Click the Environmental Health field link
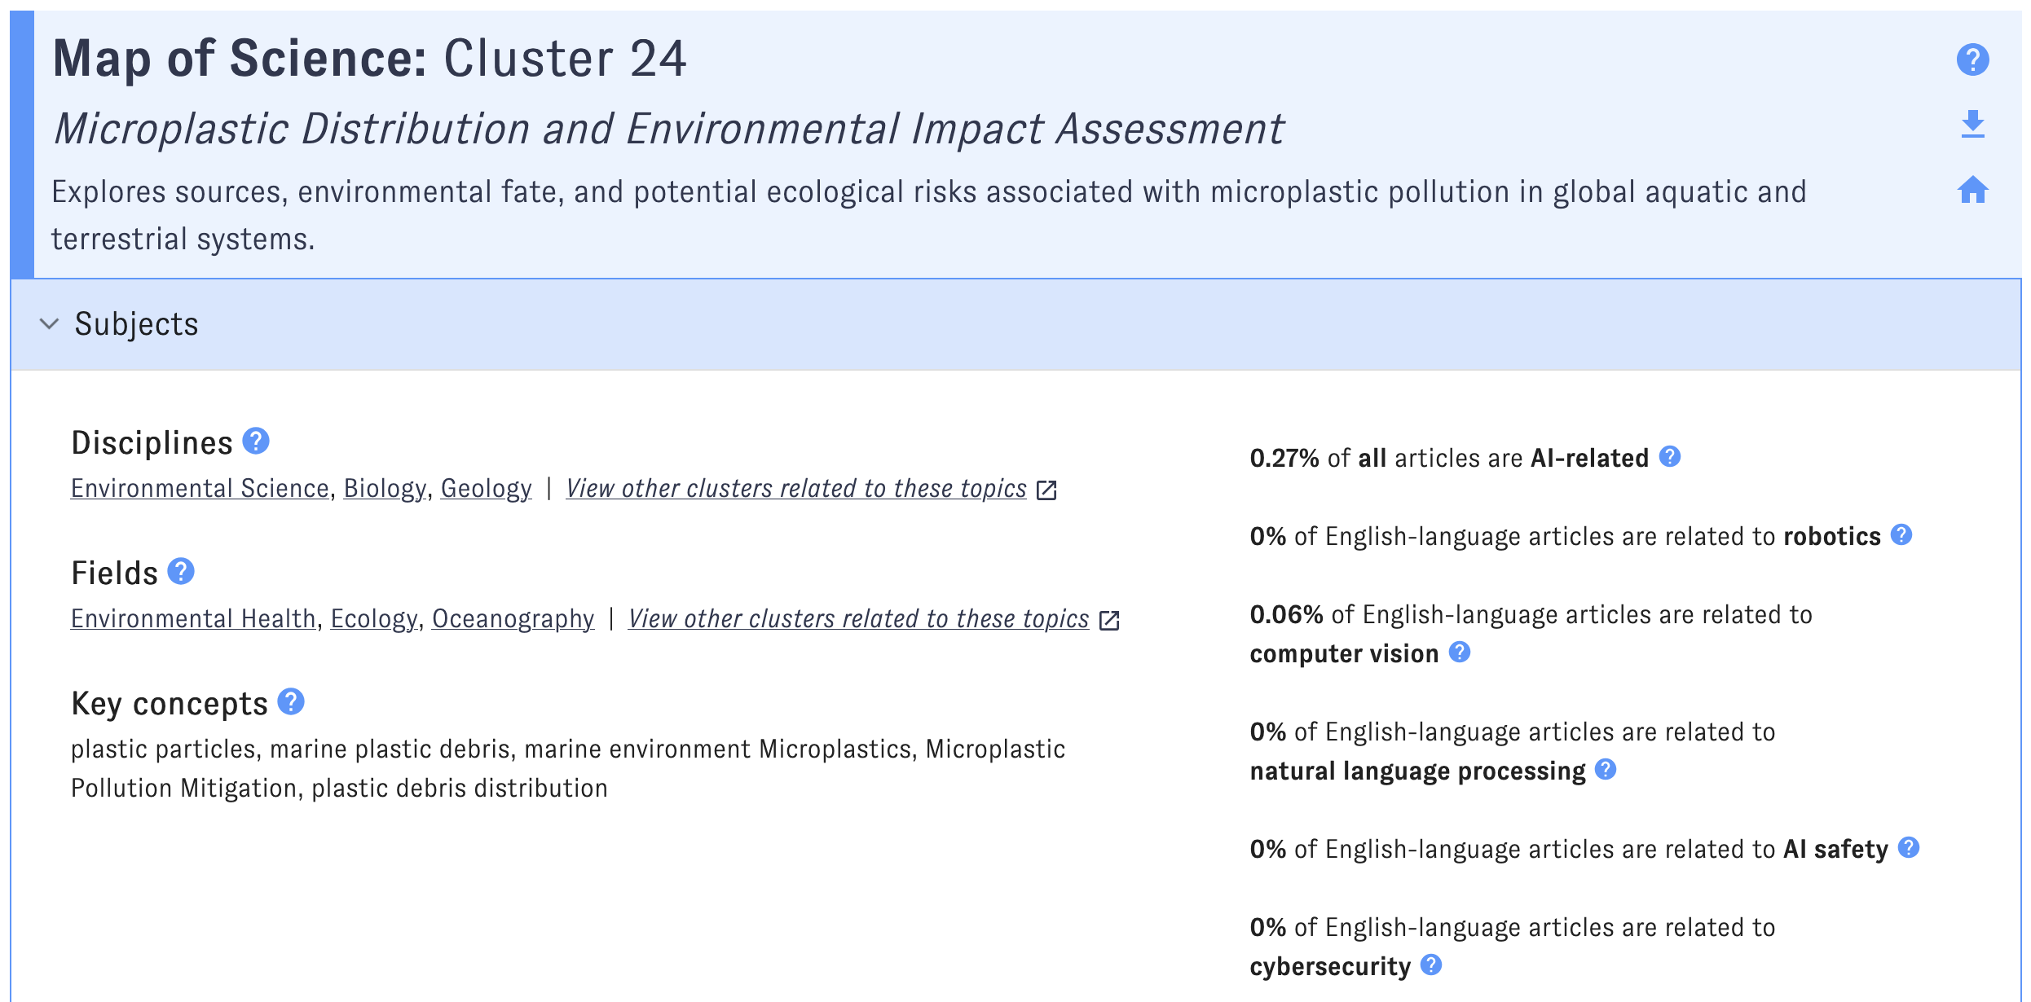Image resolution: width=2031 pixels, height=1002 pixels. 192,618
